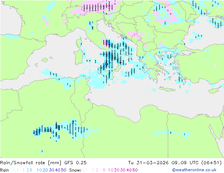Click the '(06+51)' forecast offset text
This screenshot has height=173, width=224.
point(212,163)
